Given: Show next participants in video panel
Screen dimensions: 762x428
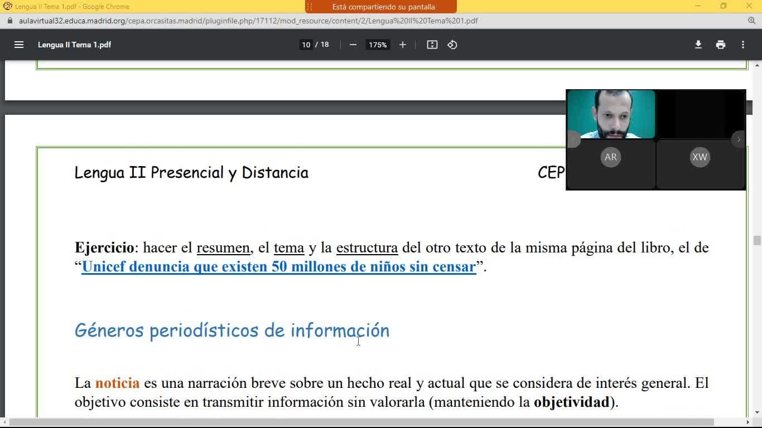Looking at the screenshot, I should point(739,139).
